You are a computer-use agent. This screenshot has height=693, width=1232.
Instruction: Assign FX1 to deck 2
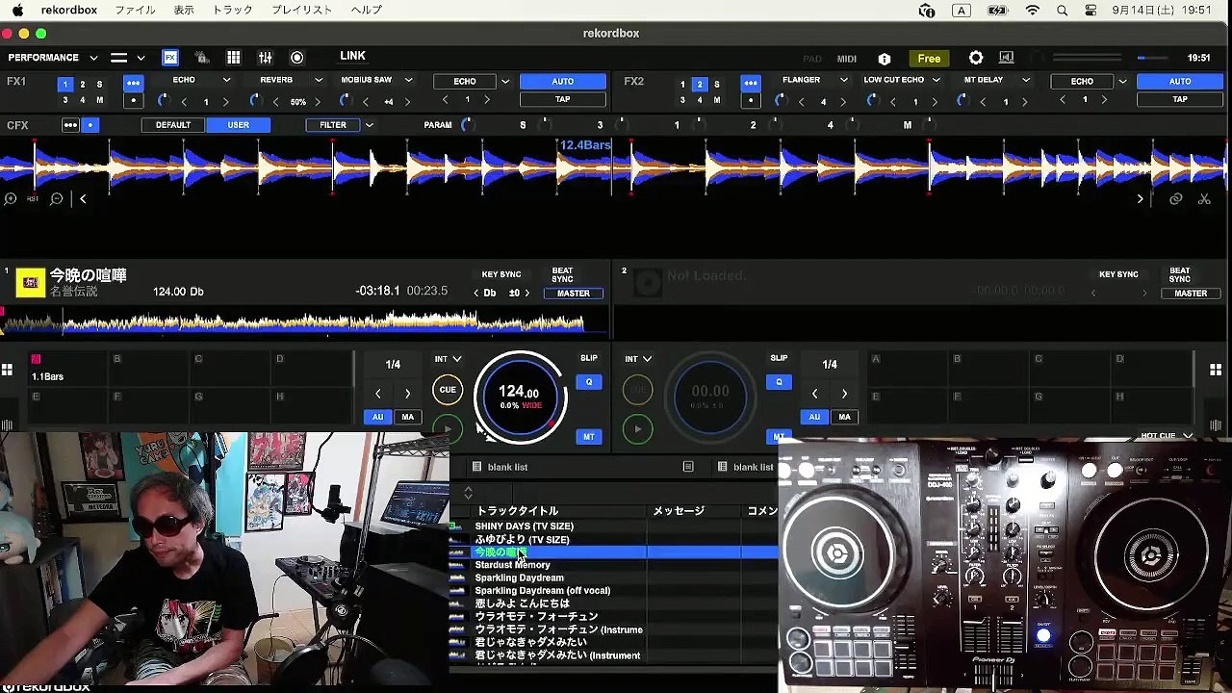[x=82, y=85]
